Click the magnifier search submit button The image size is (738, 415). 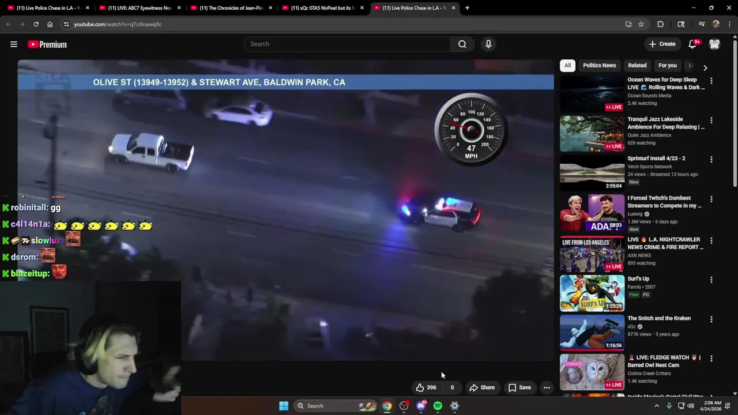462,44
